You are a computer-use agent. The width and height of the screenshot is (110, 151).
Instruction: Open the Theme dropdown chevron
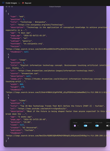click(78, 126)
